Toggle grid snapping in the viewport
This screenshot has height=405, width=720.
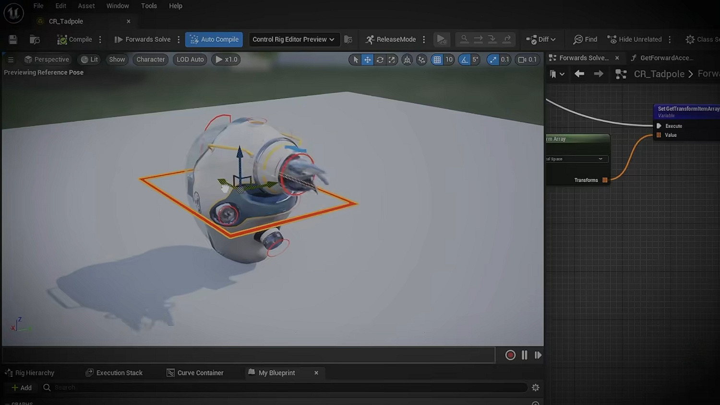pyautogui.click(x=437, y=60)
